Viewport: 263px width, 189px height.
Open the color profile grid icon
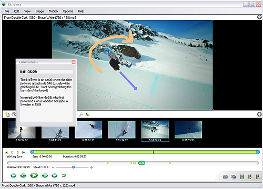pos(88,114)
